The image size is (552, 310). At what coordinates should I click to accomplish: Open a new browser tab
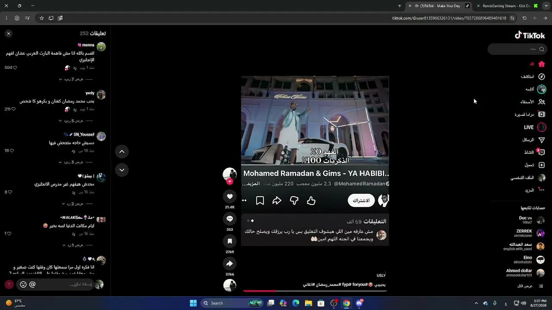(x=399, y=6)
